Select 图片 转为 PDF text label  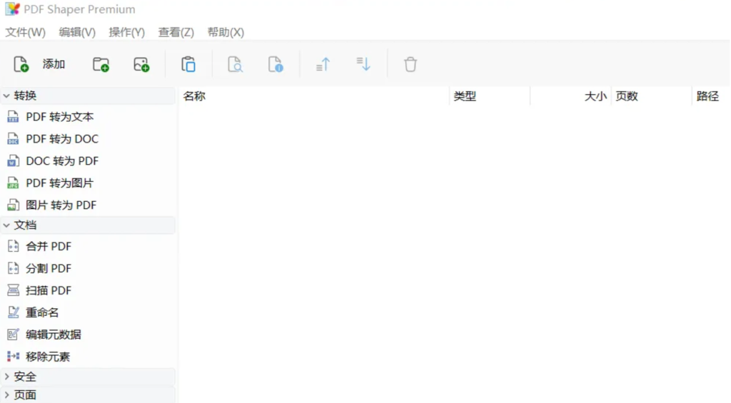tap(61, 205)
